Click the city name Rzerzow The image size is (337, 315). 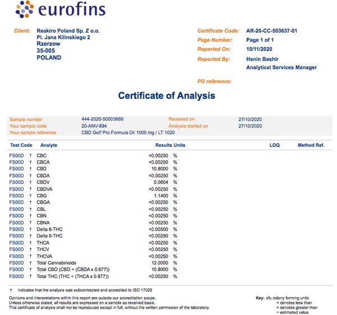tap(48, 44)
